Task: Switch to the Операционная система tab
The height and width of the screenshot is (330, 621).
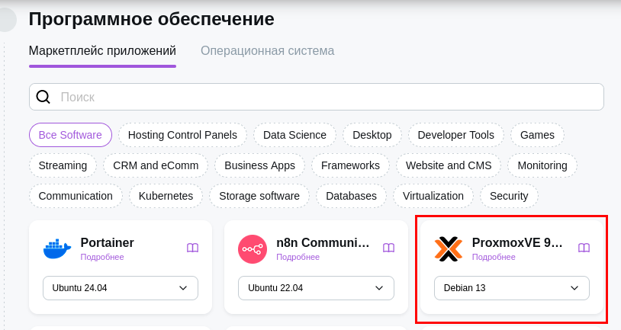Action: (x=267, y=51)
